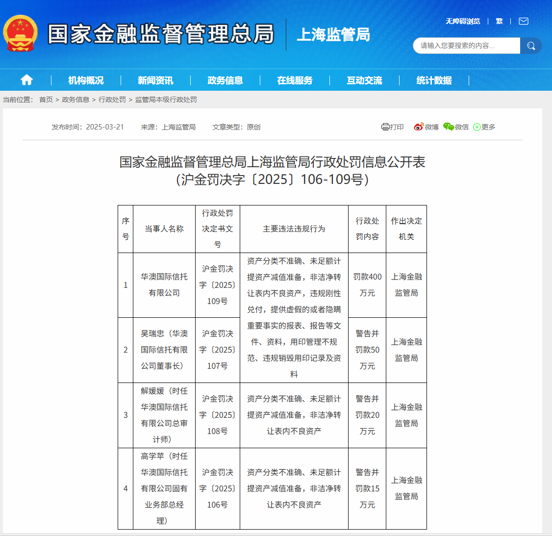Click merged violation cell for rows 1-2
This screenshot has height=536, width=552.
coord(294,318)
